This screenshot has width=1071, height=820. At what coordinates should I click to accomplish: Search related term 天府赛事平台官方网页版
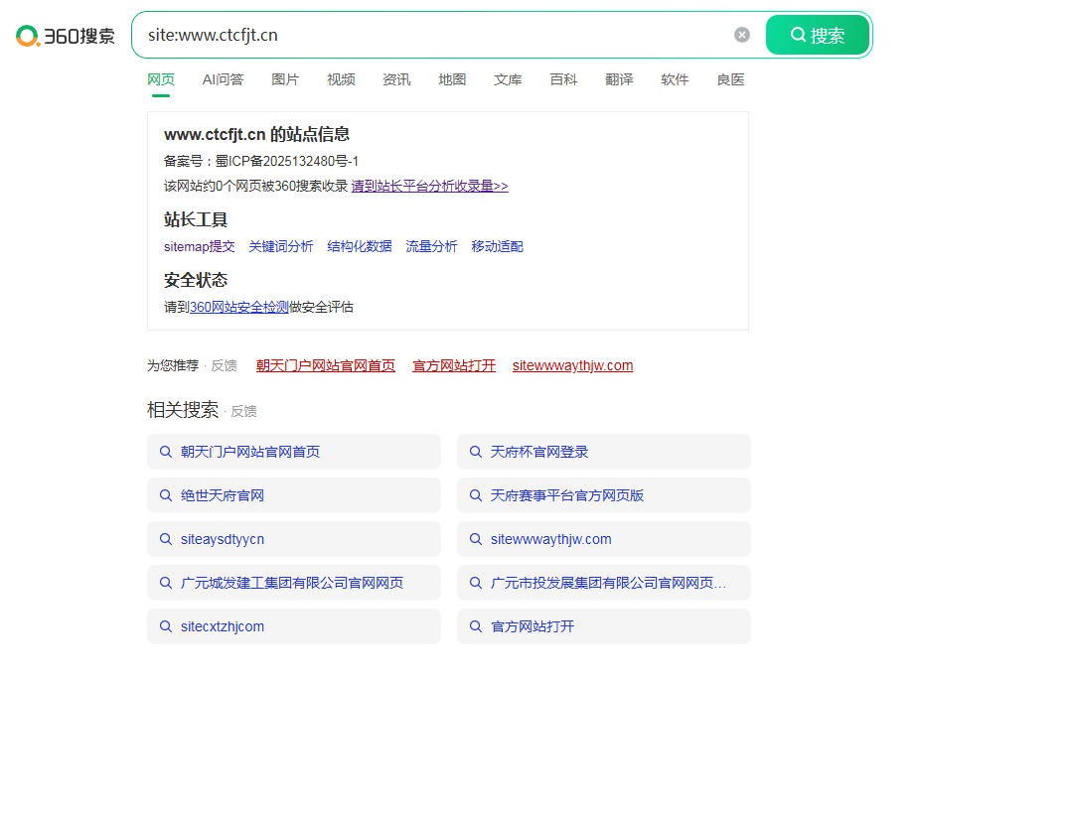[x=604, y=495]
